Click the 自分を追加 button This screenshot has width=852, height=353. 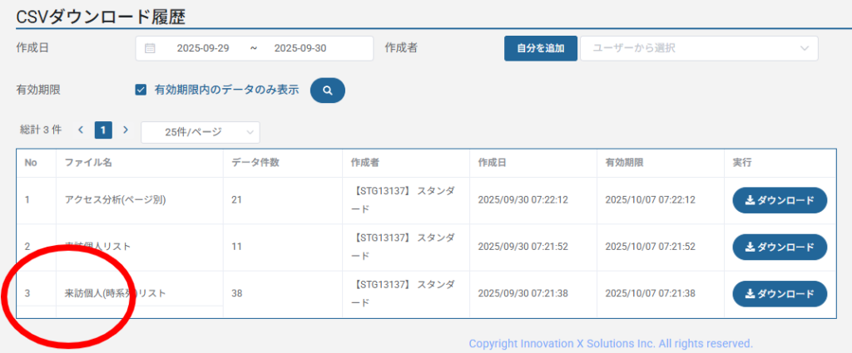540,48
